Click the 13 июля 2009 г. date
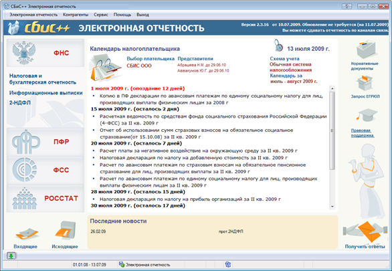 pos(308,49)
